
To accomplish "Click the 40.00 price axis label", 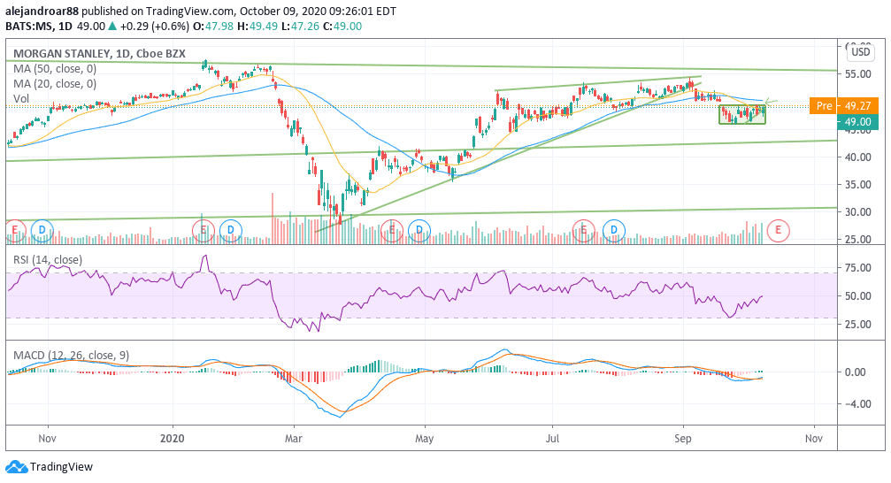I will click(858, 157).
